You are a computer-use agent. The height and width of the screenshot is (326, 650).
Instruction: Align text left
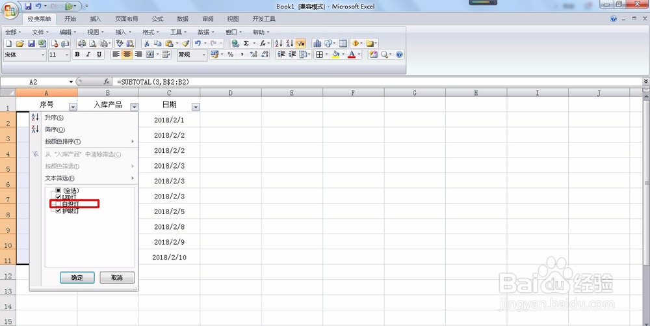point(116,55)
